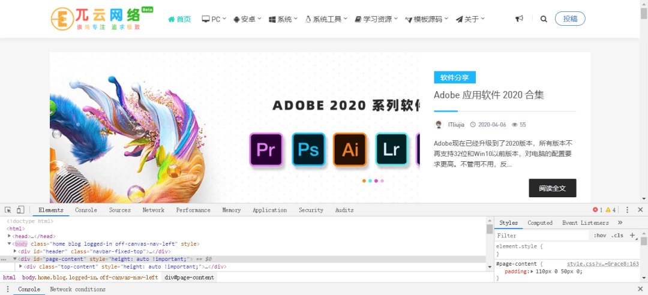Click the elements panel scrollbar thumb
Screen dimensions: 648x295
coord(490,229)
